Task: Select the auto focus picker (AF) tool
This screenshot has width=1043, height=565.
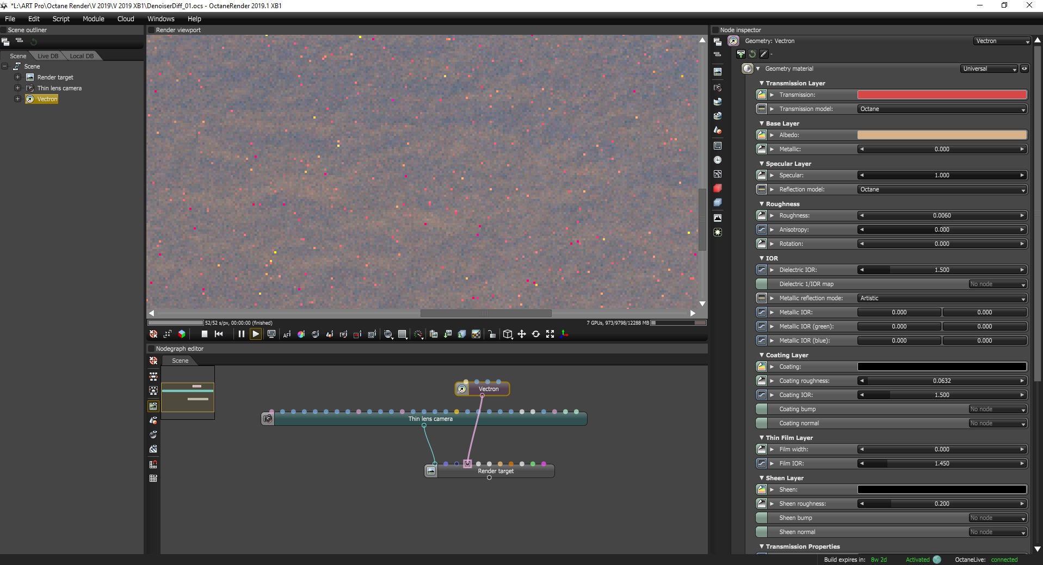Action: pyautogui.click(x=287, y=334)
